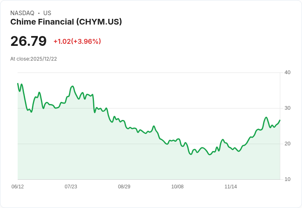Select the 07/23 date on the x-axis
This screenshot has height=208, width=302.
71,187
